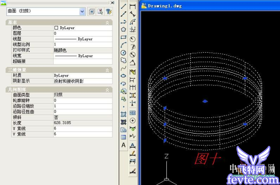Click the ByLayer color swatch value

pos(56,28)
